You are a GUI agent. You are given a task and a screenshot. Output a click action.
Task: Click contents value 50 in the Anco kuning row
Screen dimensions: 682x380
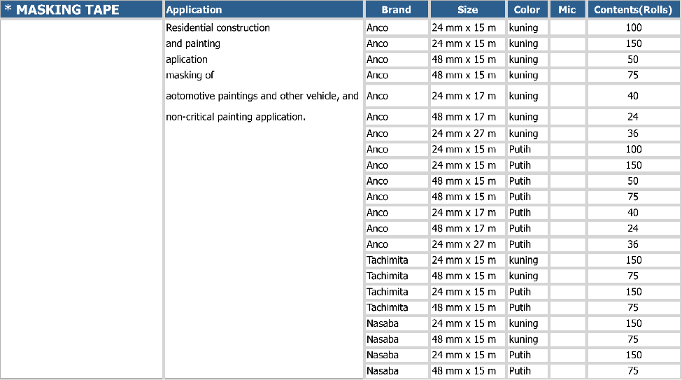[633, 59]
